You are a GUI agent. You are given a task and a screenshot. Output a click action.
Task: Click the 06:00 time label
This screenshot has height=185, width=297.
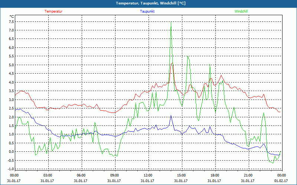(x=81, y=175)
